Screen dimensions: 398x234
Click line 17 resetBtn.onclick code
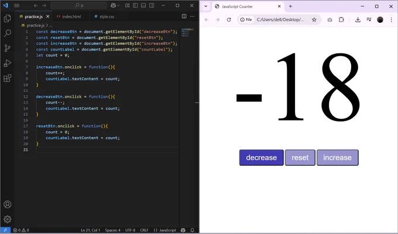pyautogui.click(x=72, y=126)
